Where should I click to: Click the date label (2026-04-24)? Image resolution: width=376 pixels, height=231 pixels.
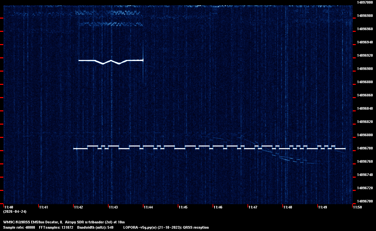(x=15, y=211)
